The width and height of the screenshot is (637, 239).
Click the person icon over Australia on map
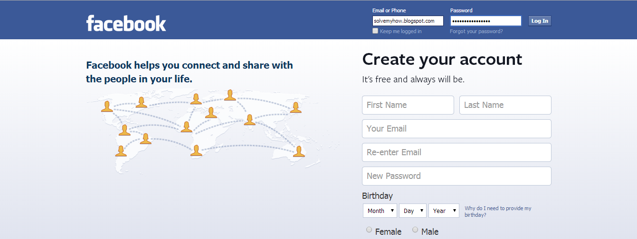click(x=298, y=151)
